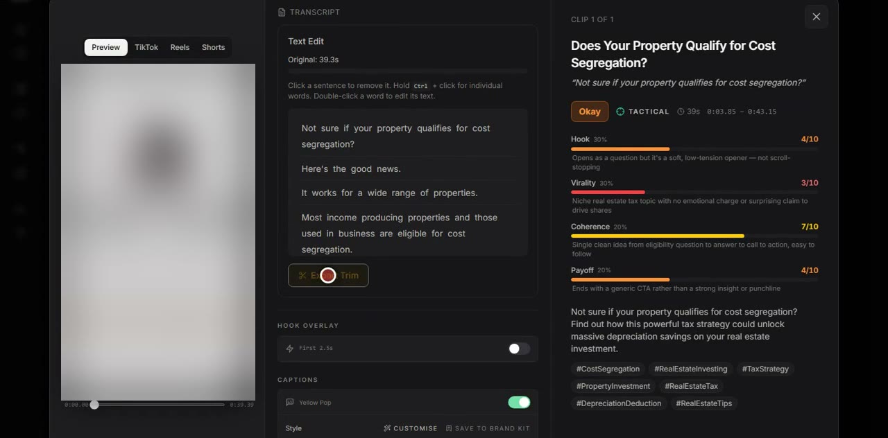Image resolution: width=888 pixels, height=438 pixels.
Task: Click the clip description paragraph
Action: 684,331
